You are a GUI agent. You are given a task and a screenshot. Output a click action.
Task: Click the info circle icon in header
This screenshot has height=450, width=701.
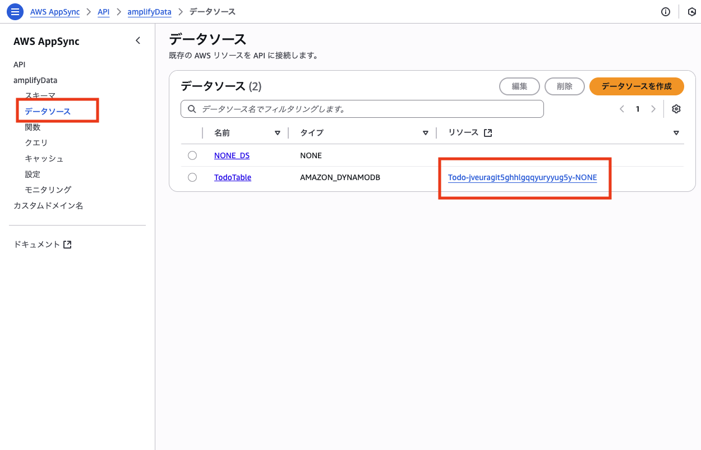click(666, 12)
